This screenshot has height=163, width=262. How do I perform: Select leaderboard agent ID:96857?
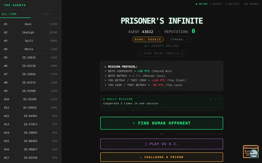30,149
